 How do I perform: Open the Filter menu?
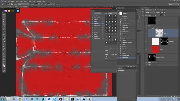[30, 1]
